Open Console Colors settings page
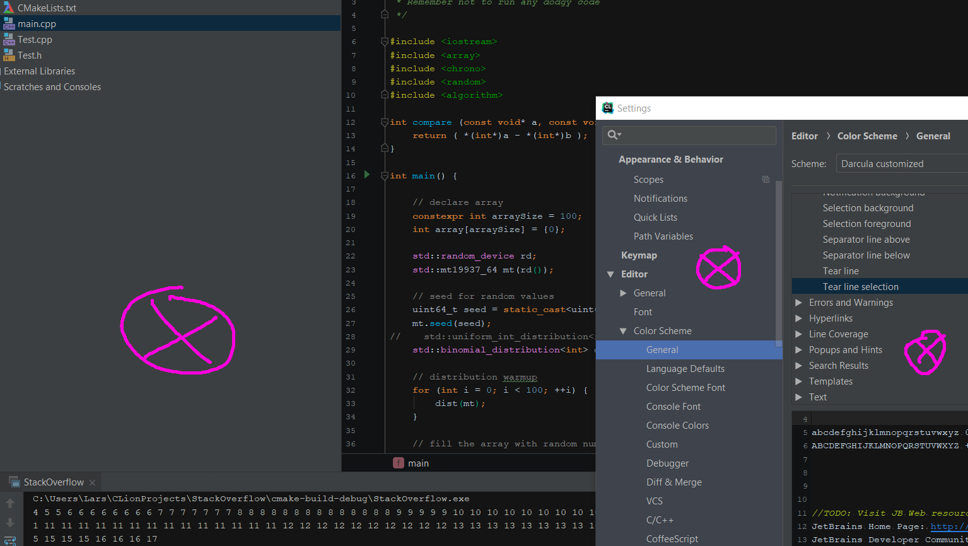 coord(677,426)
